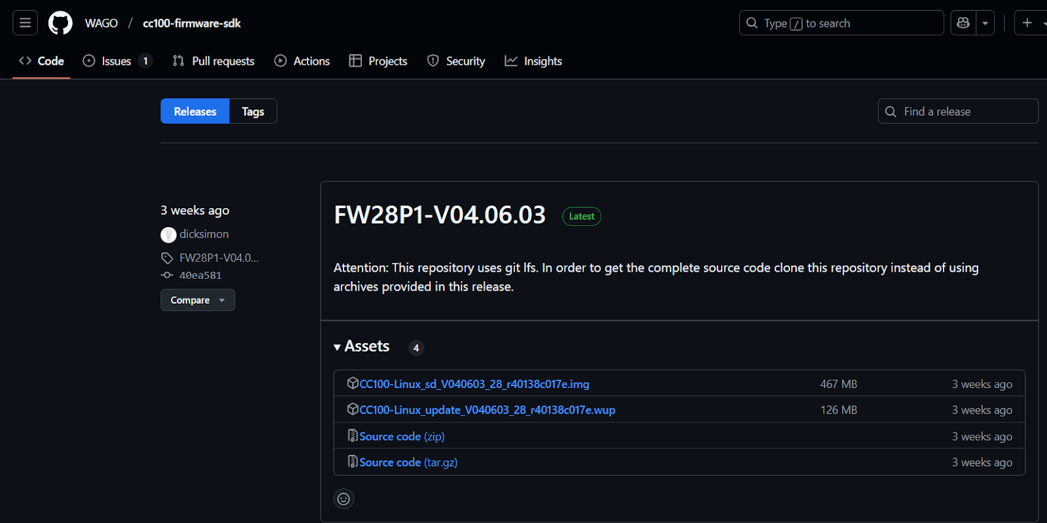
Task: Switch to the Tags view
Action: click(253, 111)
